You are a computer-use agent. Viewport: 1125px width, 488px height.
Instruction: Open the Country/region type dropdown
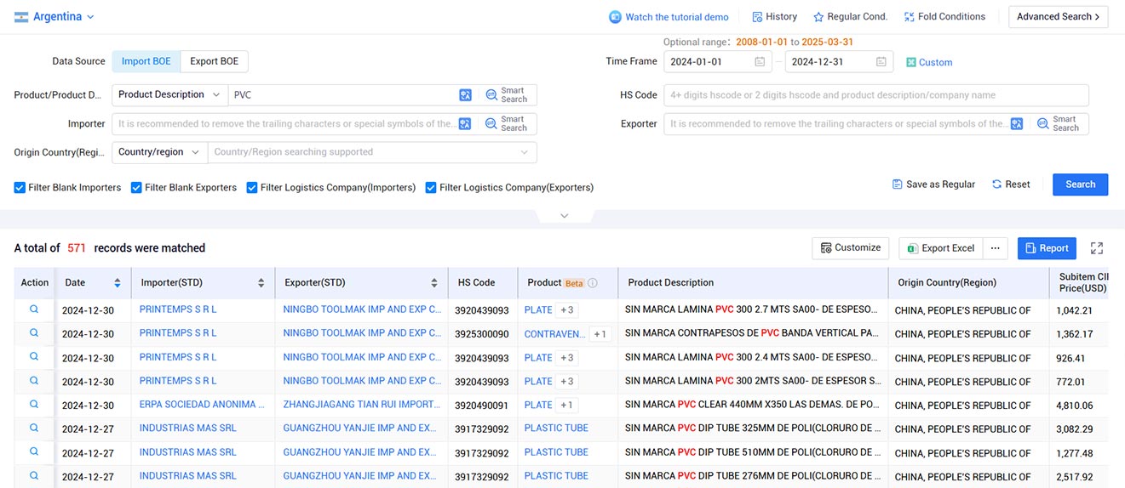[x=159, y=152]
